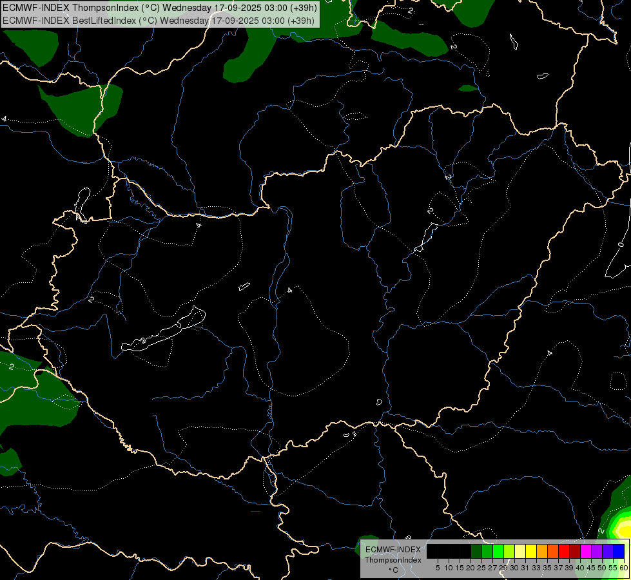Click legend tick value 60
This screenshot has width=631, height=580.
(624, 568)
